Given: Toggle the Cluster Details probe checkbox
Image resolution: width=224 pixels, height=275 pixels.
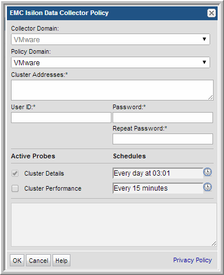Looking at the screenshot, I should pyautogui.click(x=15, y=173).
